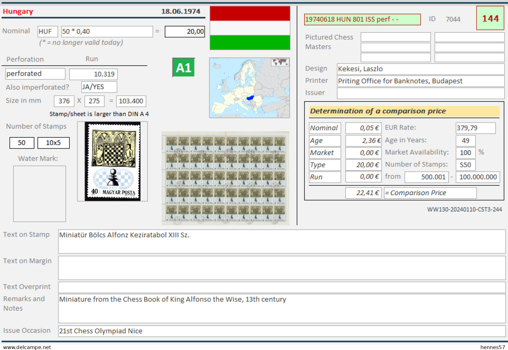This screenshot has width=508, height=350.
Task: Click the Market price value 0,00 €
Action: (363, 153)
